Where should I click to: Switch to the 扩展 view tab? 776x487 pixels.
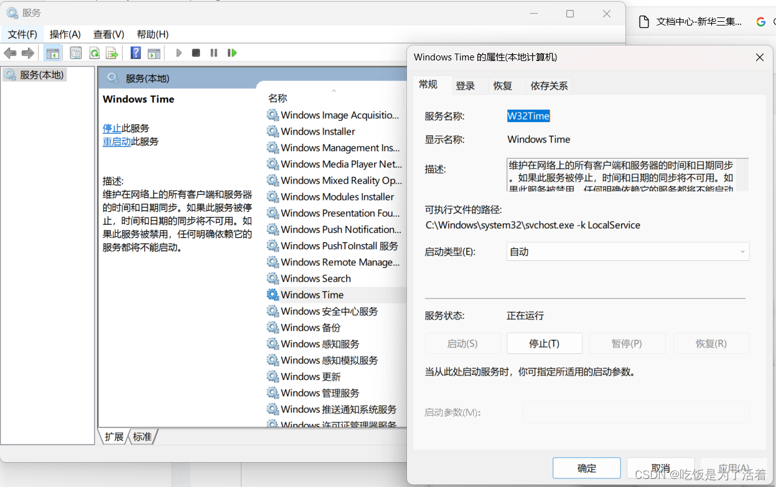[x=114, y=437]
